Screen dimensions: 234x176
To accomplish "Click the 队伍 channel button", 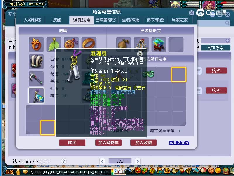I will coord(9,172).
